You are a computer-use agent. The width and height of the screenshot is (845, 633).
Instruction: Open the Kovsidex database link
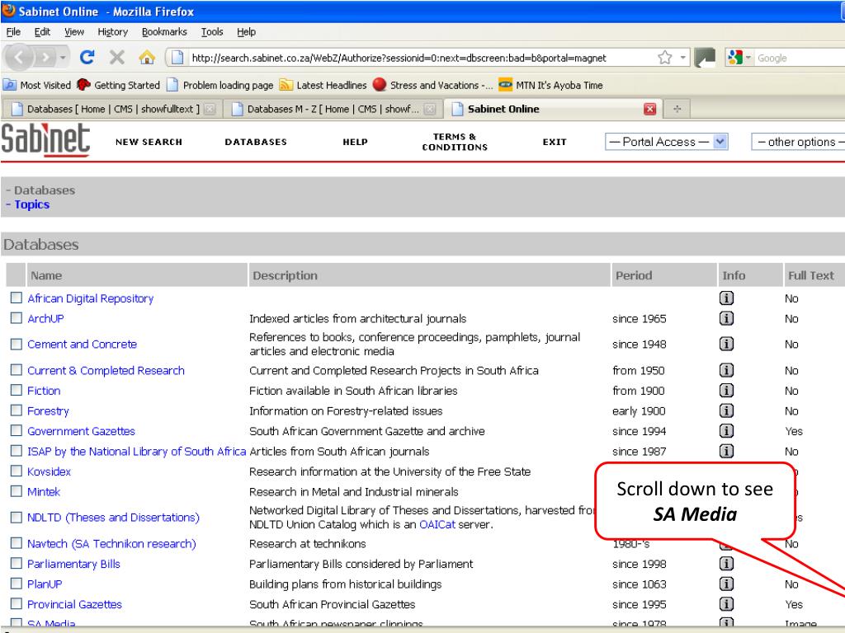49,471
